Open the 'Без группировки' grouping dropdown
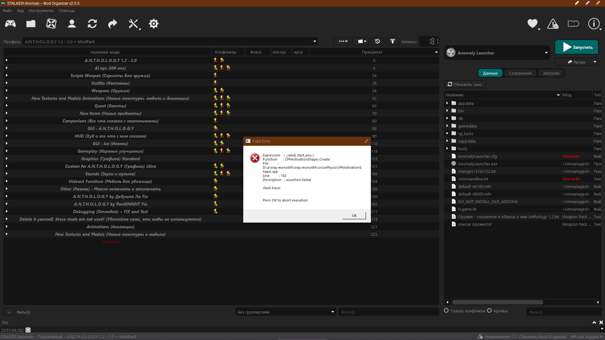The image size is (605, 340). (x=284, y=312)
